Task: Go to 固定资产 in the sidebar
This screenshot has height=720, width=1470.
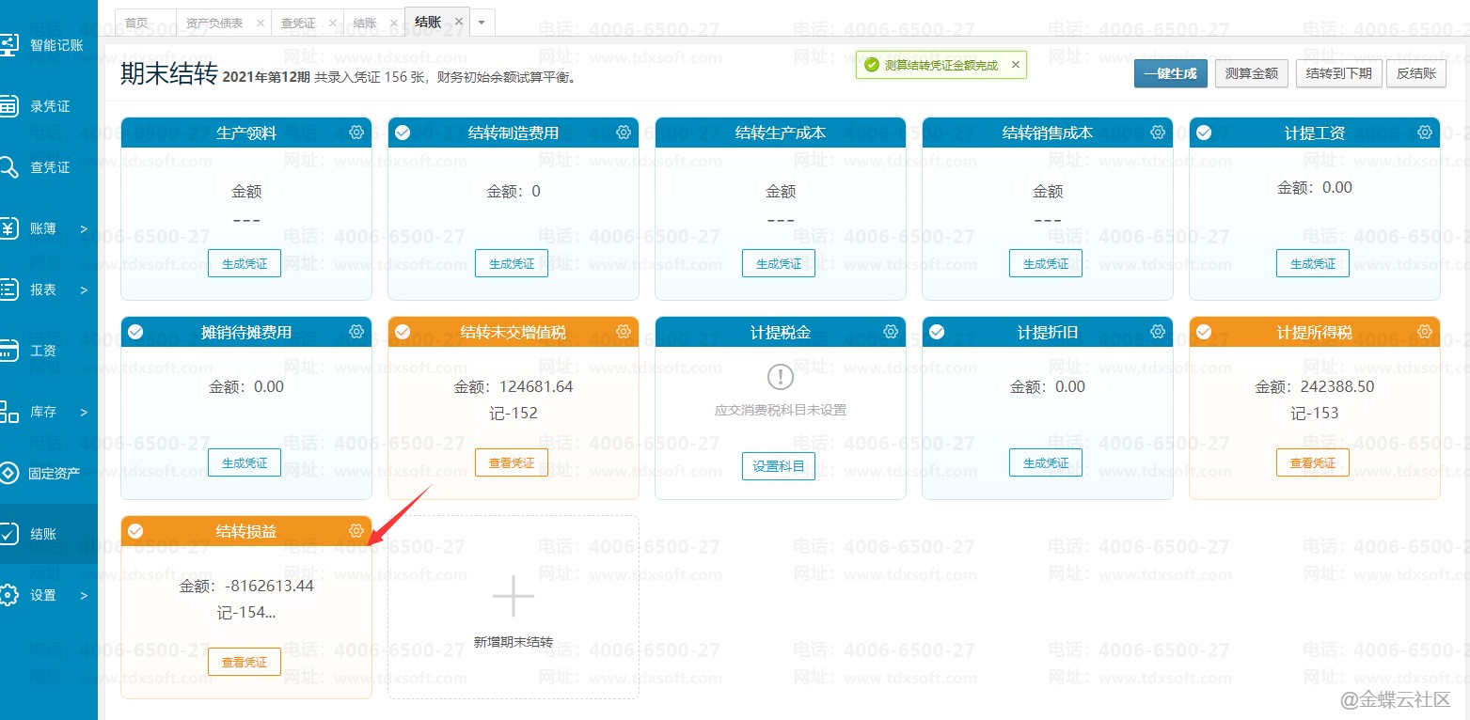Action: click(49, 473)
